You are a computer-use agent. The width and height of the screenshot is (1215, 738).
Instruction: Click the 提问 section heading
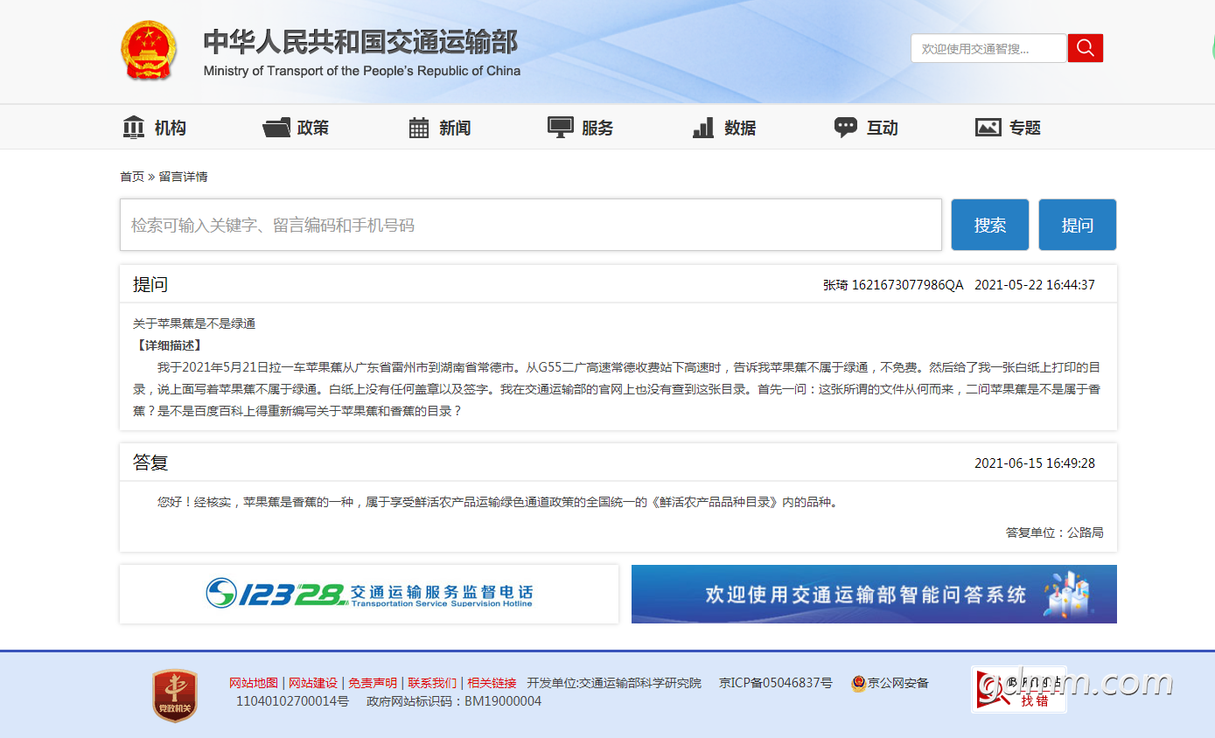[x=150, y=284]
